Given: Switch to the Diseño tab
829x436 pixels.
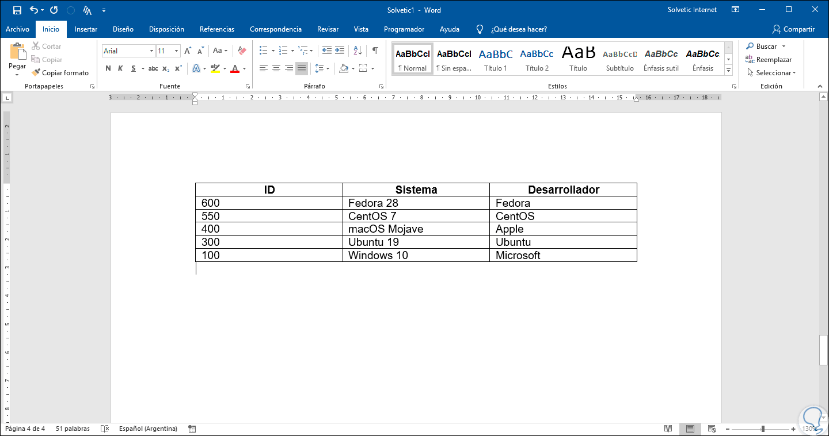Looking at the screenshot, I should 123,29.
